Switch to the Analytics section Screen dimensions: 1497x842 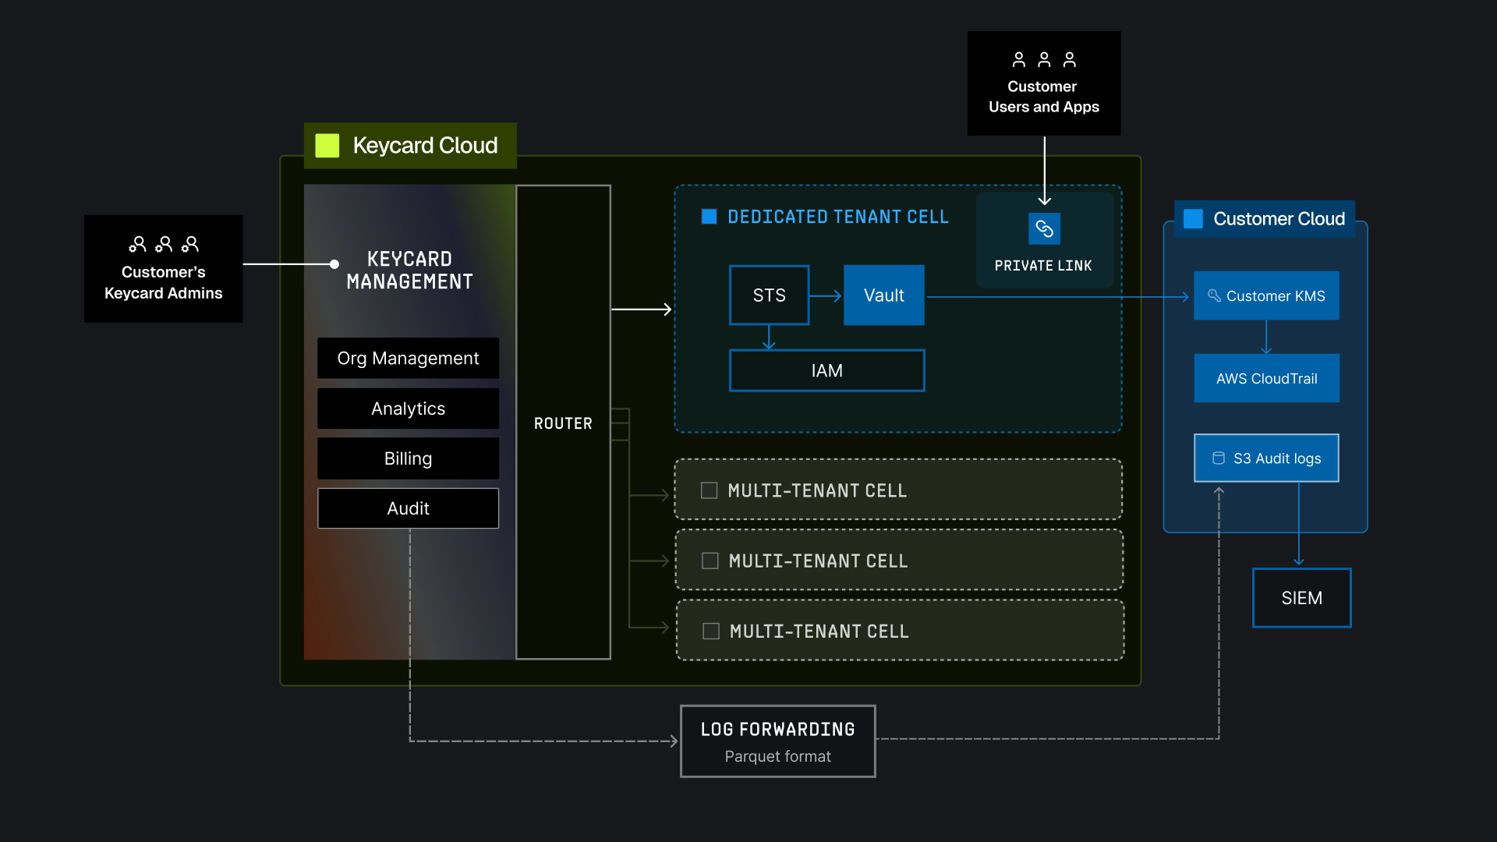(x=408, y=408)
